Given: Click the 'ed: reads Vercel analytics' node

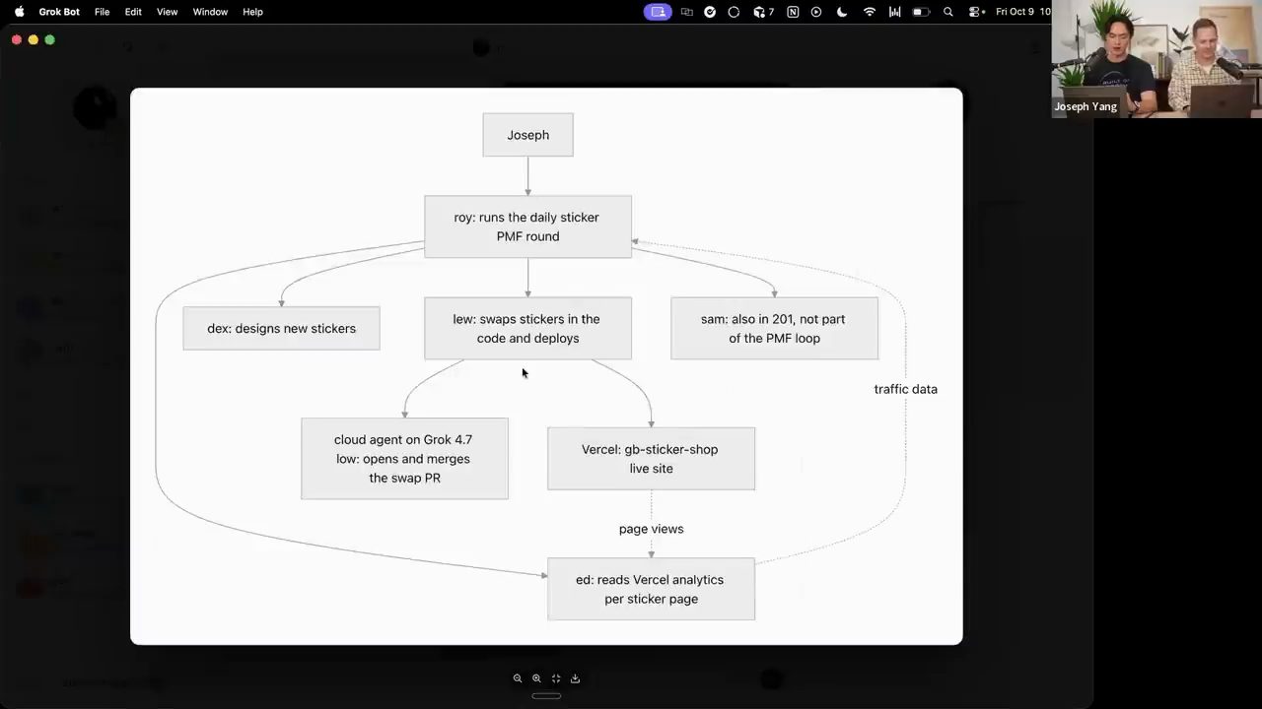Looking at the screenshot, I should tap(651, 589).
